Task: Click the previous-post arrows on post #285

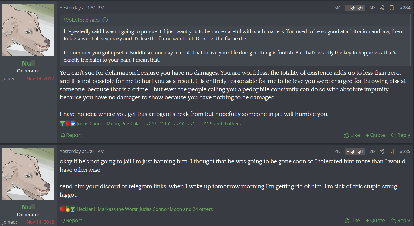Action: tap(338, 152)
